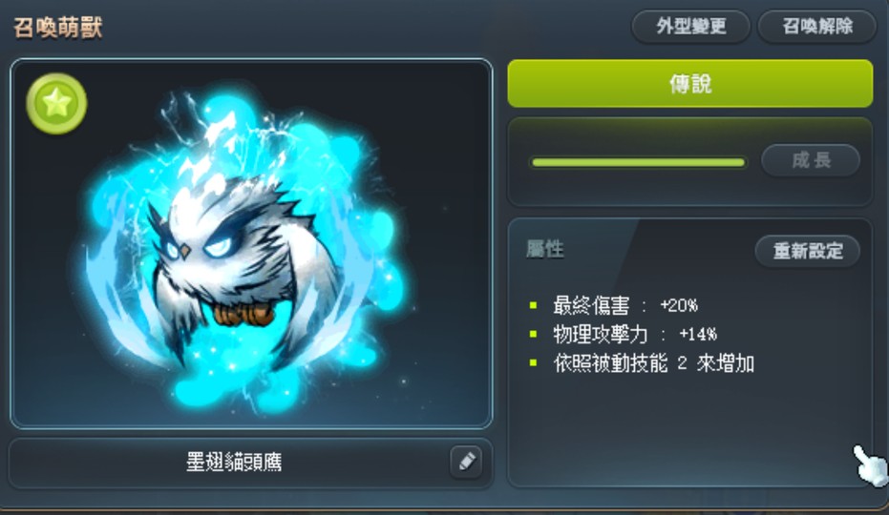Select the 物理攻擊力 attribute line

[623, 334]
